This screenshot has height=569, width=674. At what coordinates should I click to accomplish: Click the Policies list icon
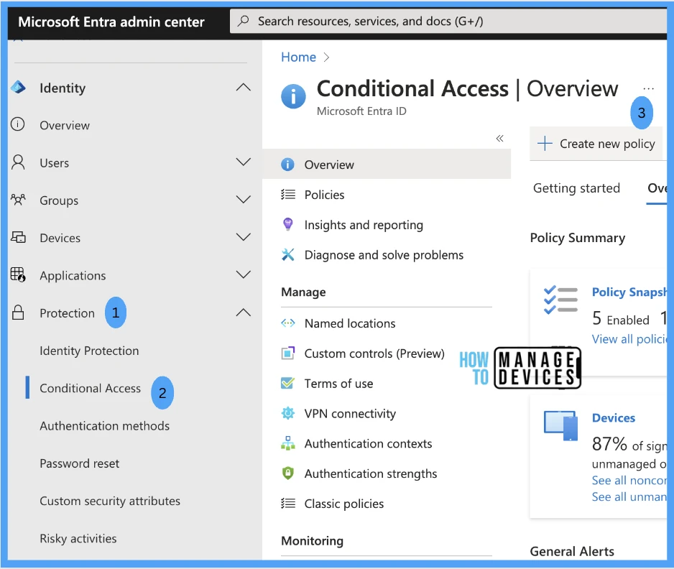coord(288,195)
